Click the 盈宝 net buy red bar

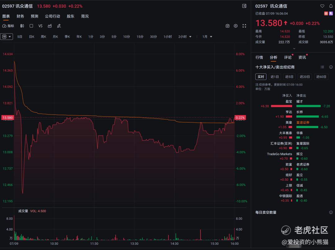click(281, 106)
